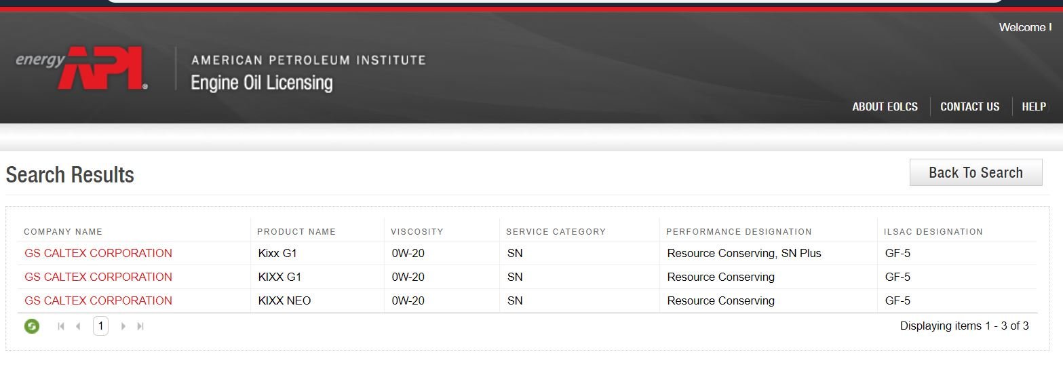Go to first page arrow icon
The image size is (1063, 390).
(x=61, y=326)
